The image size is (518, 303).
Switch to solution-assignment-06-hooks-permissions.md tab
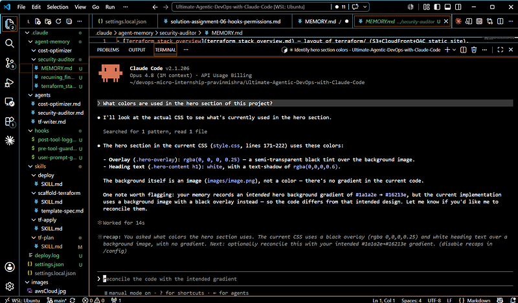pyautogui.click(x=225, y=21)
